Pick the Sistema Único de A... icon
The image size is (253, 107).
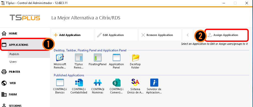[135, 83]
